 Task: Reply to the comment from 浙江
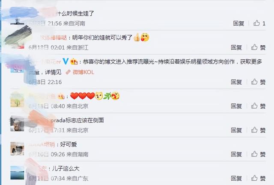pyautogui.click(x=236, y=47)
